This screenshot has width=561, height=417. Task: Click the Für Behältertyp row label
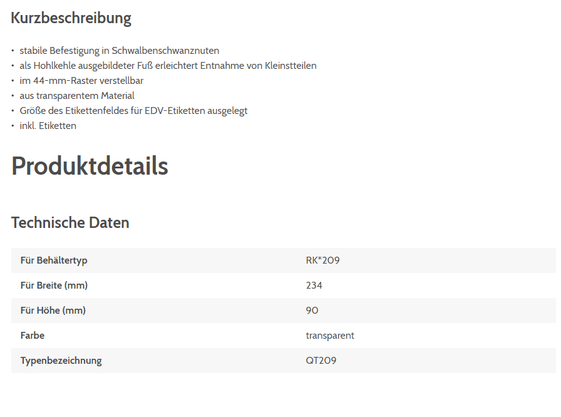(x=54, y=260)
